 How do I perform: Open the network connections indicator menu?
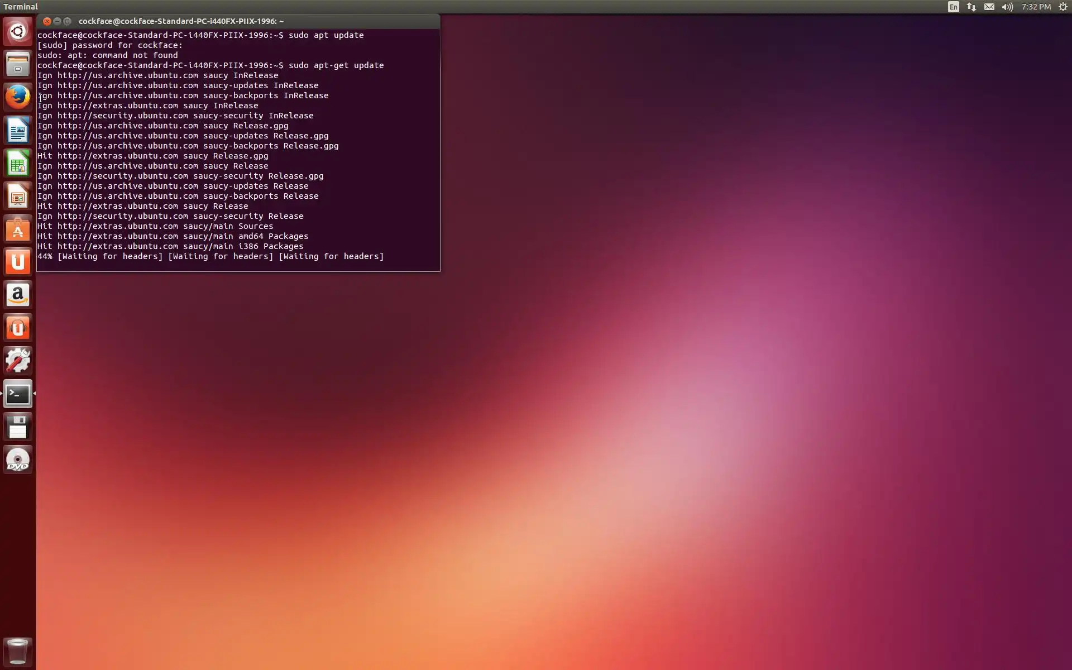971,7
